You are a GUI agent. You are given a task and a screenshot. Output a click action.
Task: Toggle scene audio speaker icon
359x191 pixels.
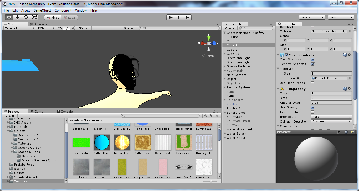click(x=73, y=28)
